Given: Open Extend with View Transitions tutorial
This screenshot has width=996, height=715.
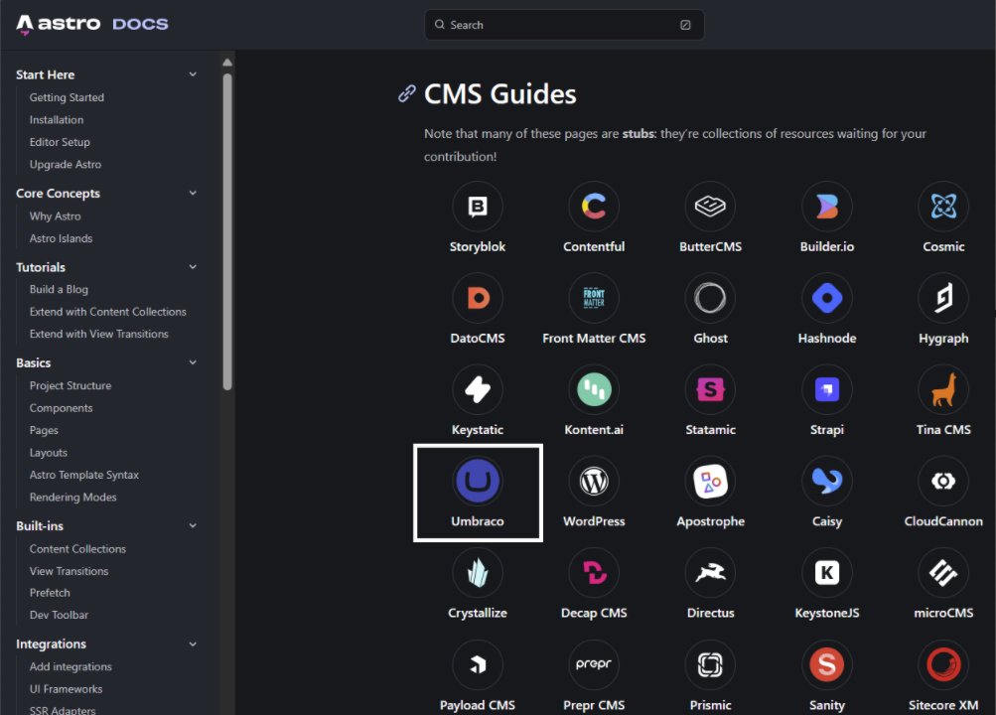Looking at the screenshot, I should 99,334.
